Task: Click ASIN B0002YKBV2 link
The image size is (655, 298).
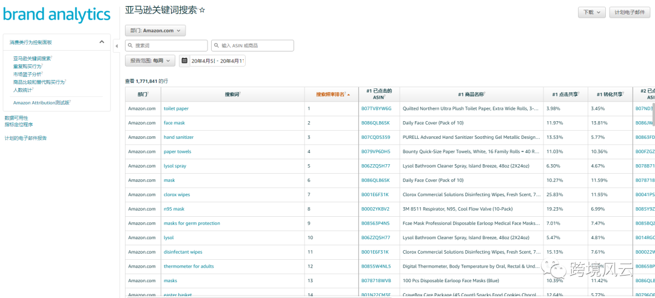Action: (375, 209)
